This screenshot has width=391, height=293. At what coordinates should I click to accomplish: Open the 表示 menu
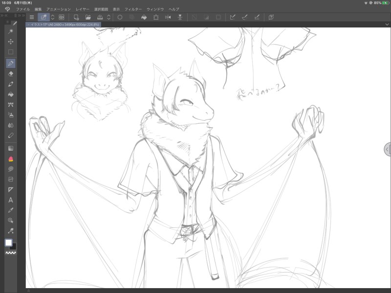[116, 9]
